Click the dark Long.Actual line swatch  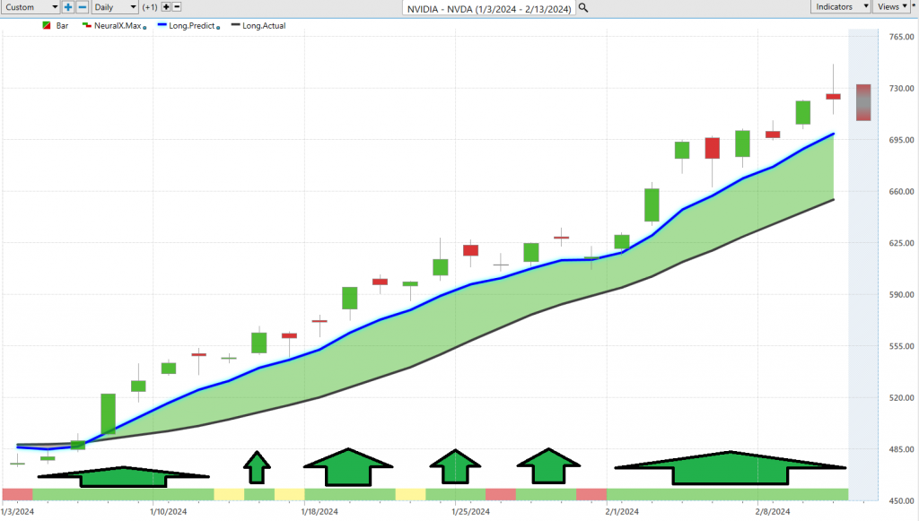[x=236, y=25]
